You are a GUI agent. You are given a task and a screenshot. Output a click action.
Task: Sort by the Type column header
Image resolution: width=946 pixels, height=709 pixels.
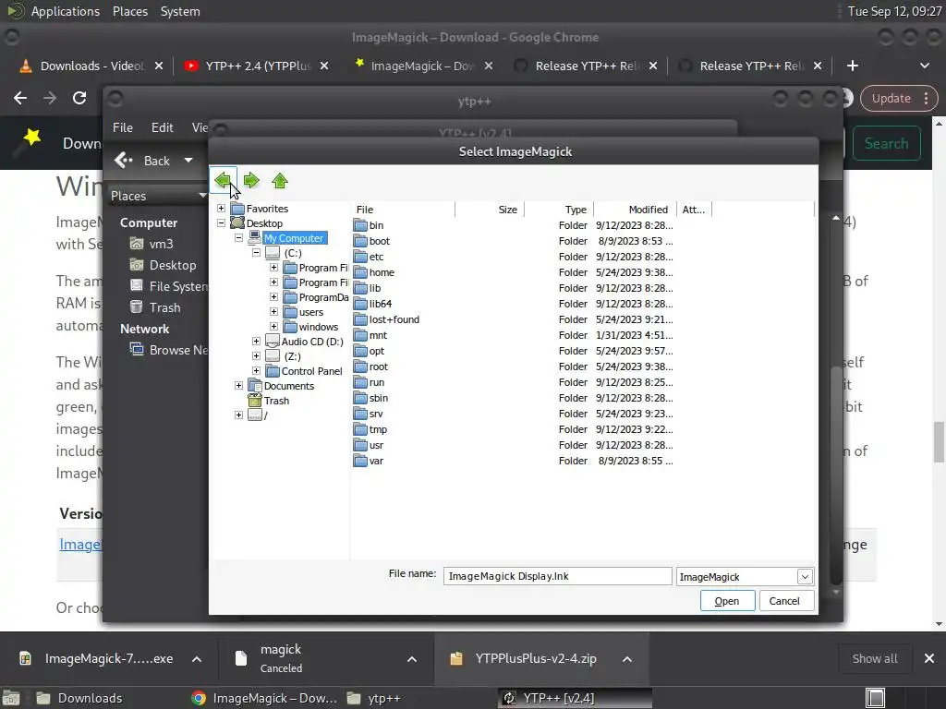pyautogui.click(x=559, y=210)
